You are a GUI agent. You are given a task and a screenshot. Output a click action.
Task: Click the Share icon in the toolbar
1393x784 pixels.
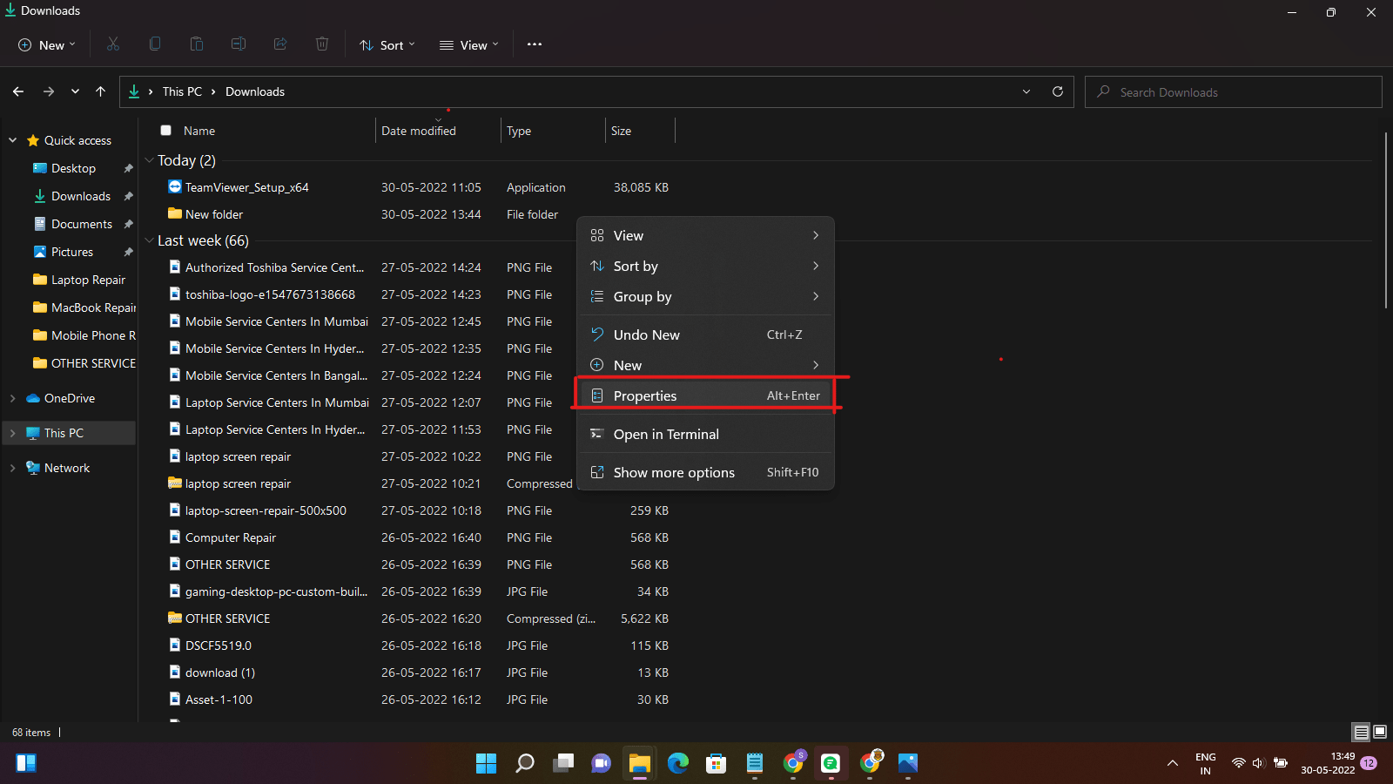(x=279, y=44)
